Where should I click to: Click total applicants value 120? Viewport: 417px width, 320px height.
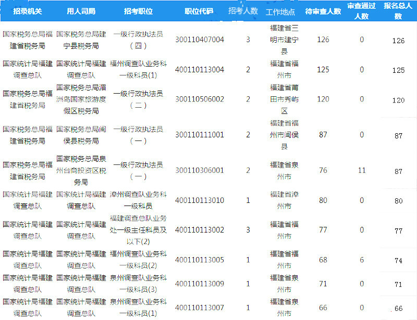[398, 100]
